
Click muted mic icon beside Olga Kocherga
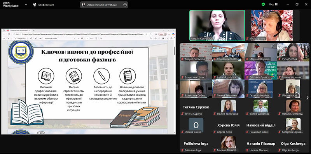pyautogui.click(x=279, y=150)
